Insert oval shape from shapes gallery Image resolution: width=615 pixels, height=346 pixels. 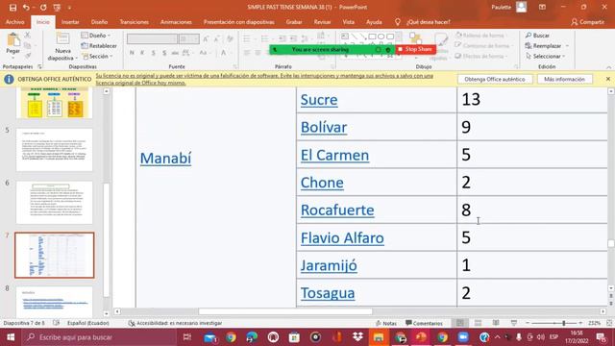click(381, 37)
